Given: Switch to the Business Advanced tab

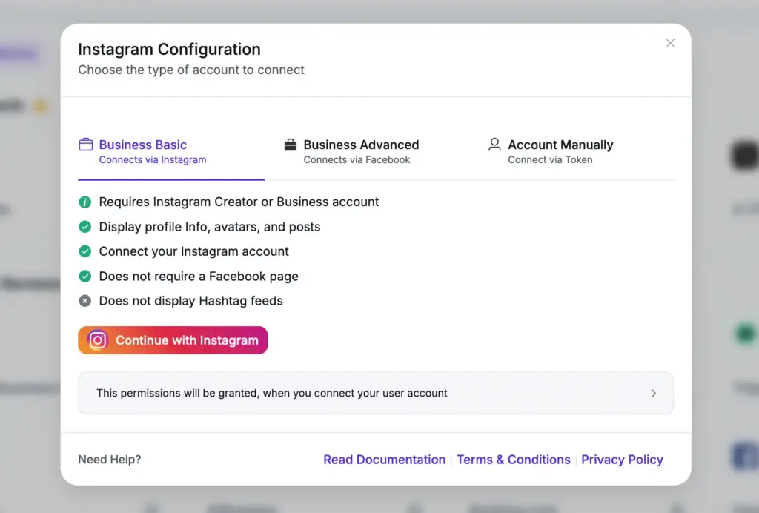Looking at the screenshot, I should click(360, 145).
